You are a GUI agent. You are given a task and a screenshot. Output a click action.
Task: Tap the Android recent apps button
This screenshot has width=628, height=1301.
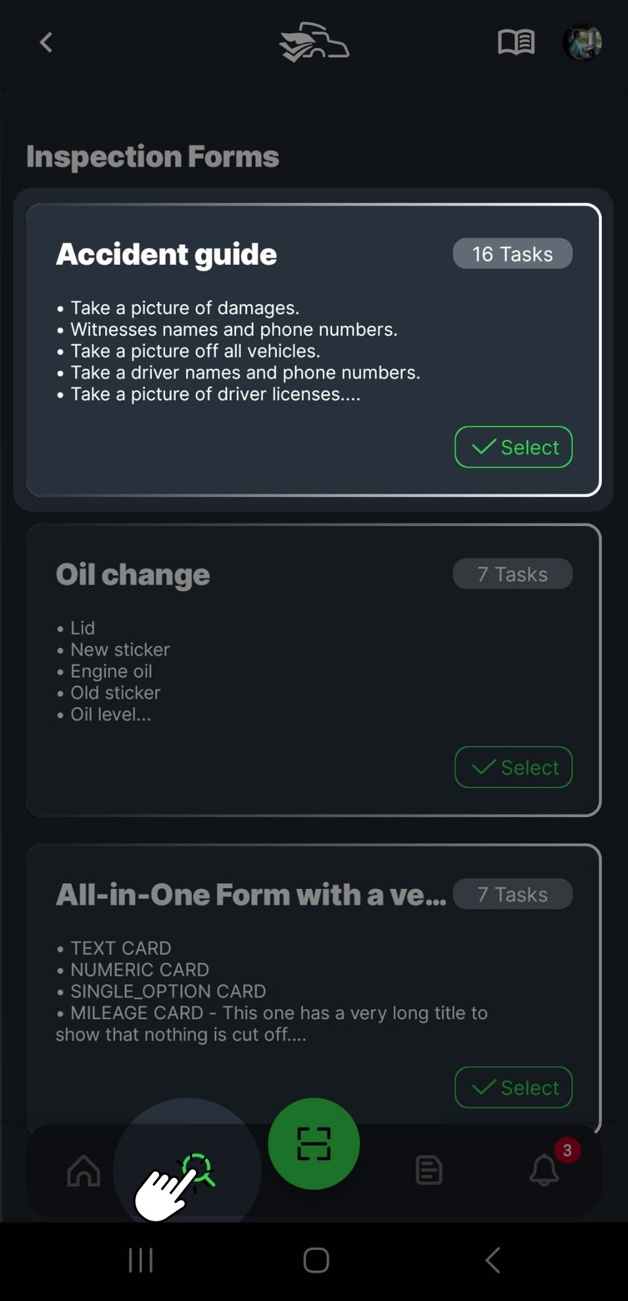(141, 1260)
